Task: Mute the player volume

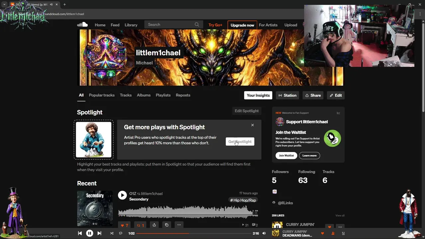Action: [x=264, y=233]
